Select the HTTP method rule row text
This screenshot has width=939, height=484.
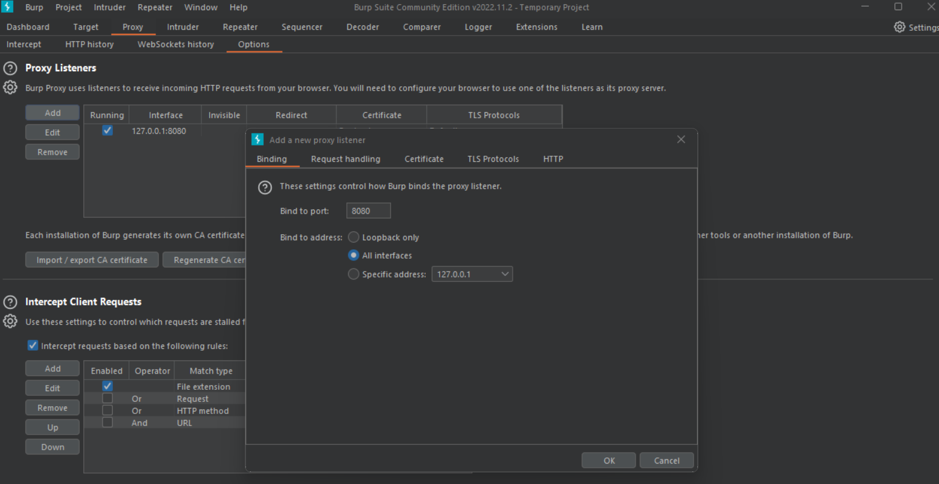[203, 411]
